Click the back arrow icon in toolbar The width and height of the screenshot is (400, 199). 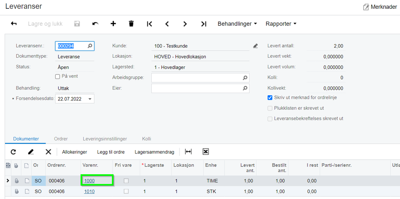coord(14,24)
